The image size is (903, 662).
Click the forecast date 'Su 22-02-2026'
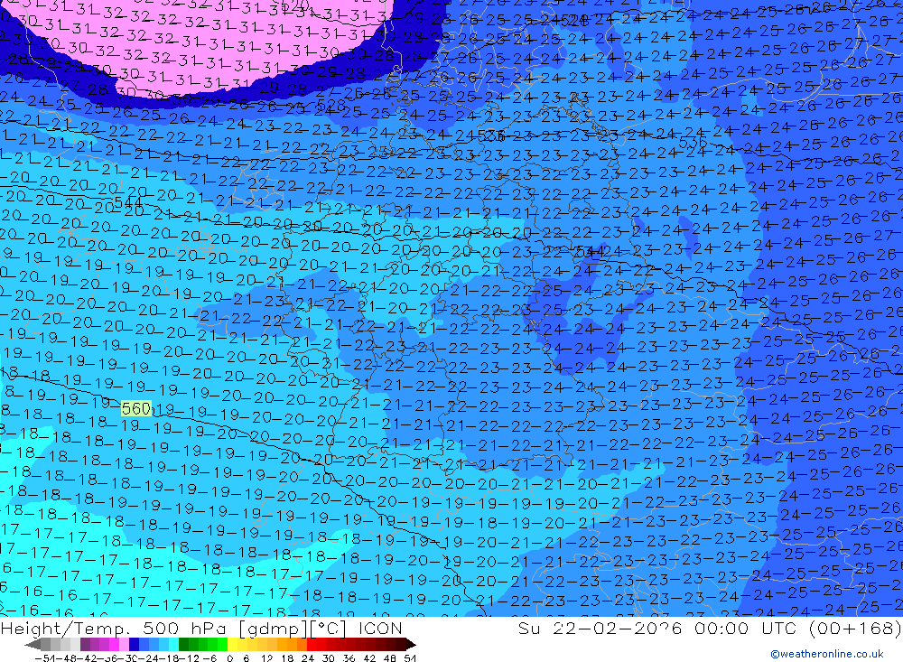point(600,628)
